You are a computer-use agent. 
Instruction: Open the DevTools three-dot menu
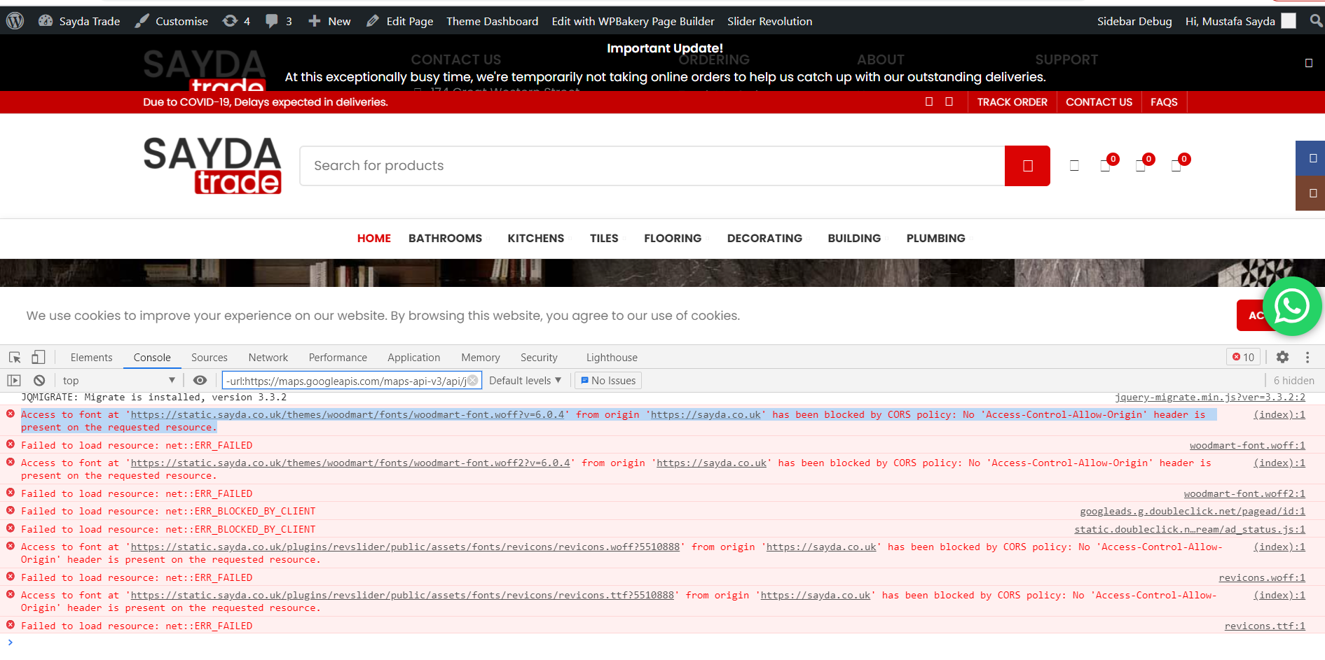pyautogui.click(x=1307, y=358)
